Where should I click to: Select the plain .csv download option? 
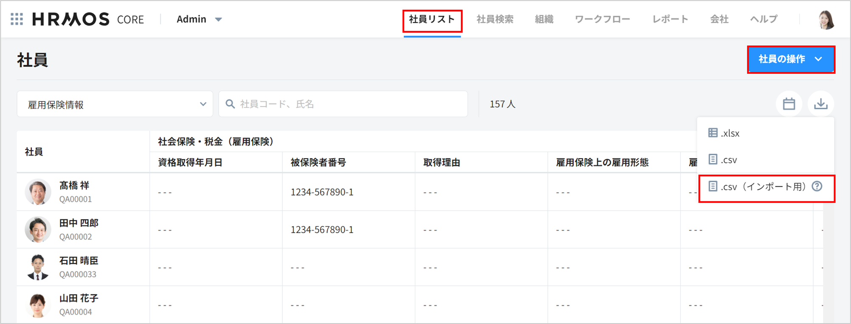tap(729, 160)
